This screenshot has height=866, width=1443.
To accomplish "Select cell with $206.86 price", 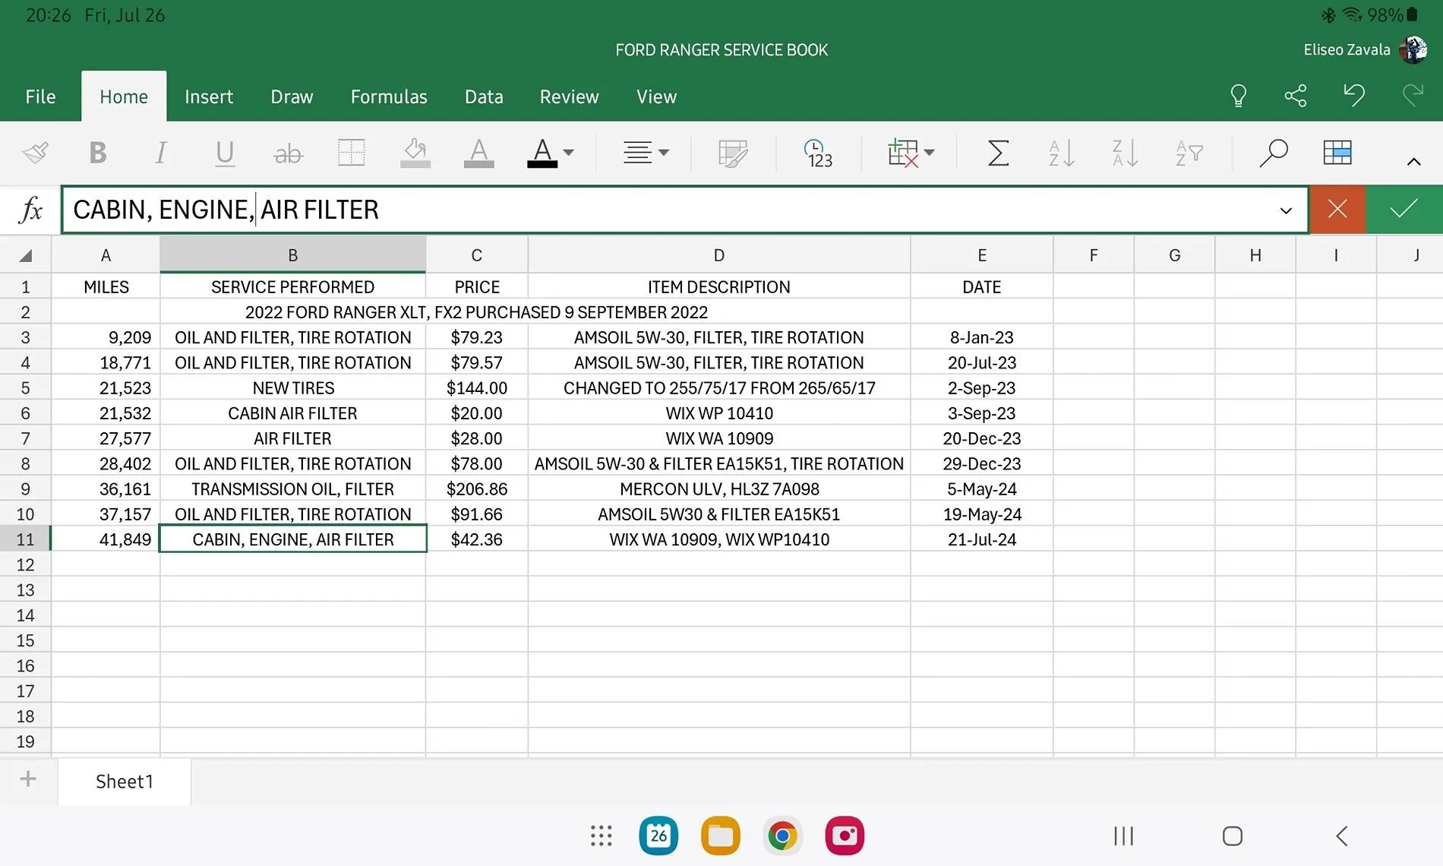I will coord(476,488).
